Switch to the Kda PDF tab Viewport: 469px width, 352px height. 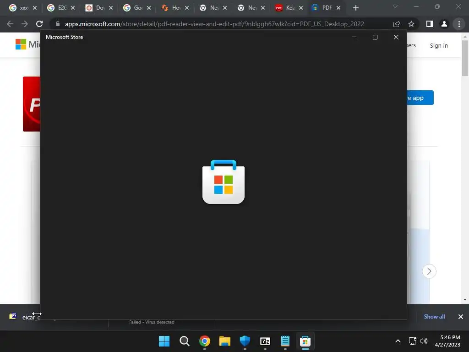click(285, 8)
